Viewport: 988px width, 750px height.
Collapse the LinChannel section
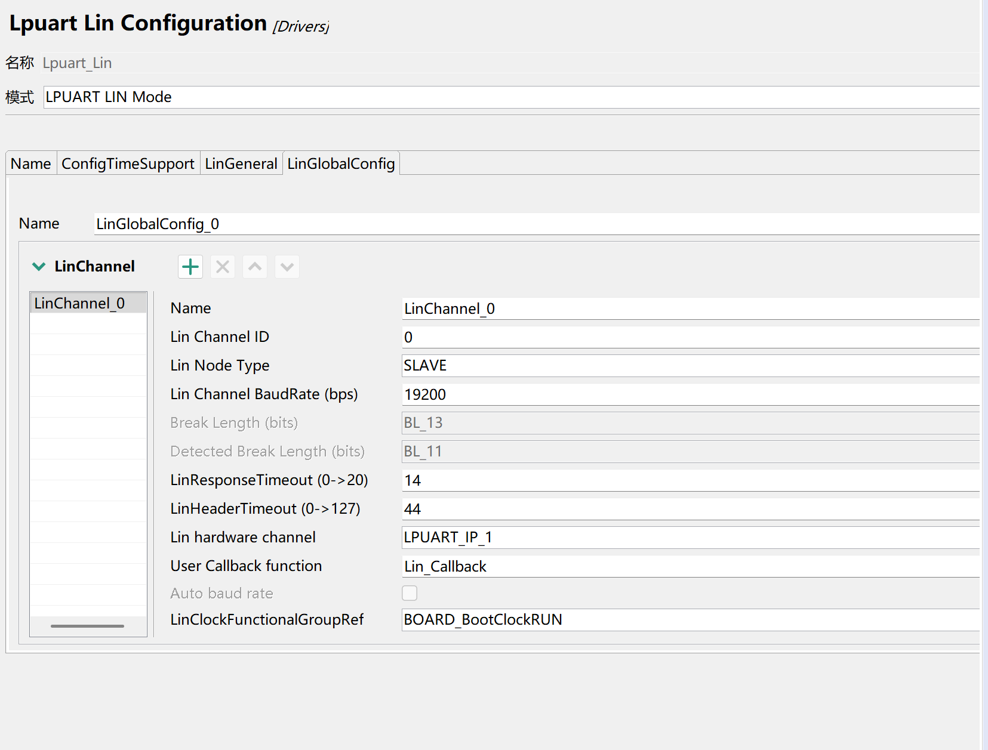pos(39,267)
